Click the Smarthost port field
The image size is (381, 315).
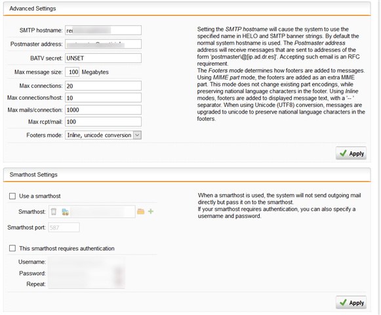coord(64,228)
